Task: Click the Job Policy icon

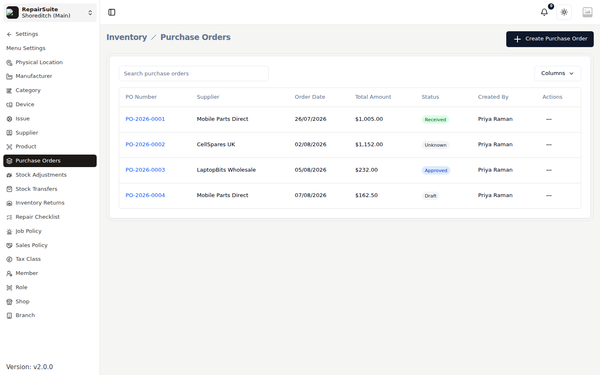Action: (9, 231)
